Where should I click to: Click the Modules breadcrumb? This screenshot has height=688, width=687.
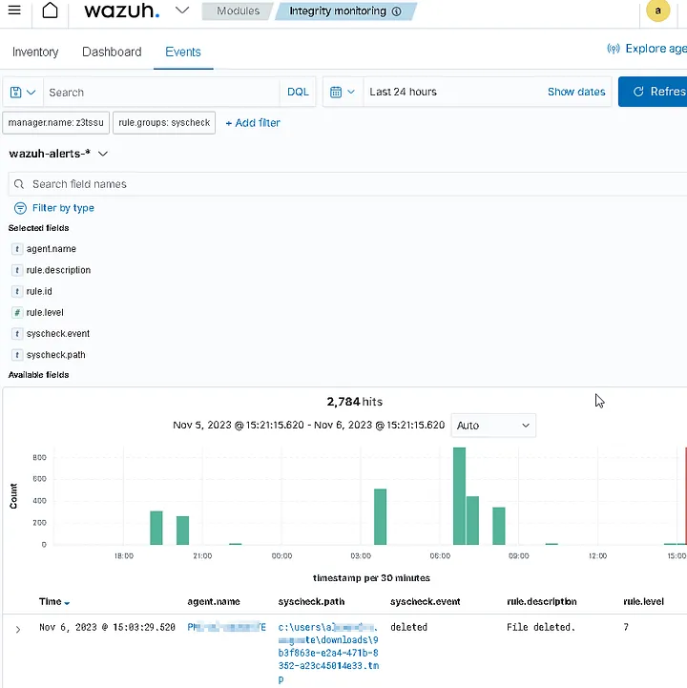click(239, 10)
